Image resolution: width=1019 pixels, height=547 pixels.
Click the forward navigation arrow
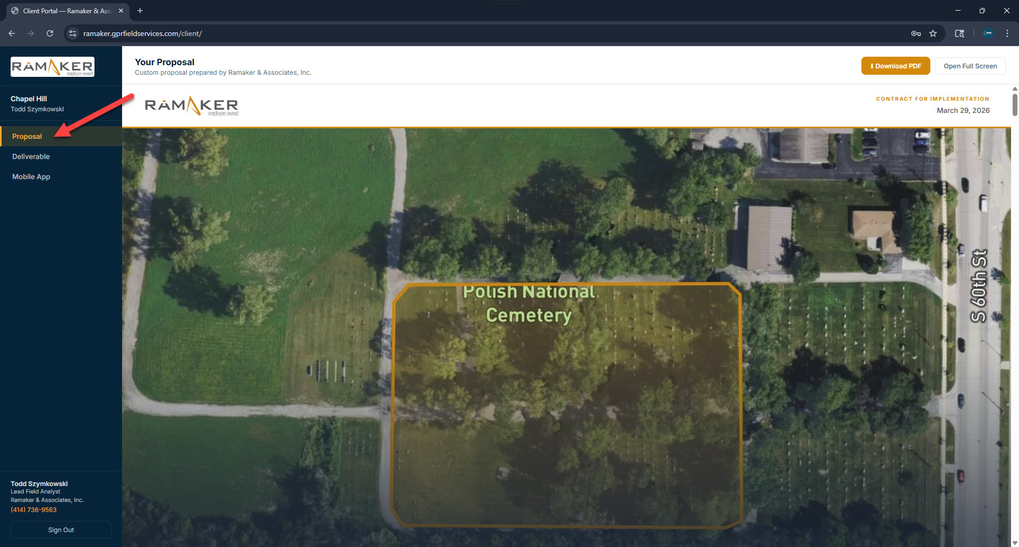click(x=31, y=33)
